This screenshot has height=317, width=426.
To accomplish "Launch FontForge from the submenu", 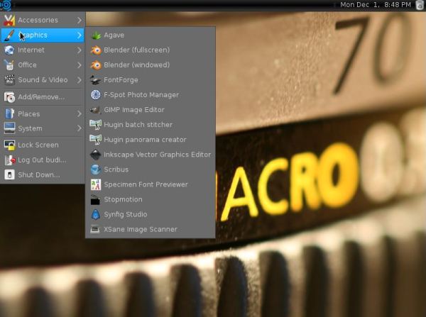I will (x=151, y=80).
